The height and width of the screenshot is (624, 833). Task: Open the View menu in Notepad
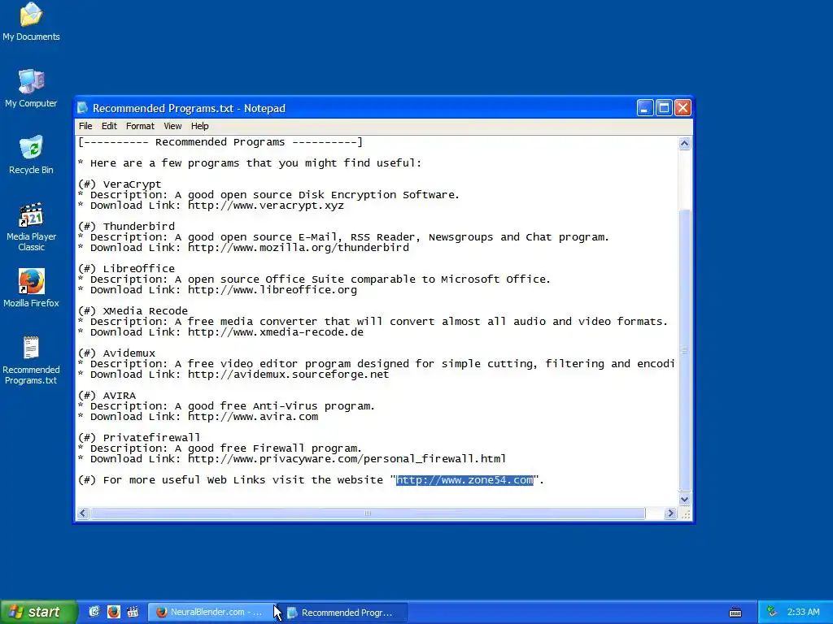click(x=172, y=126)
